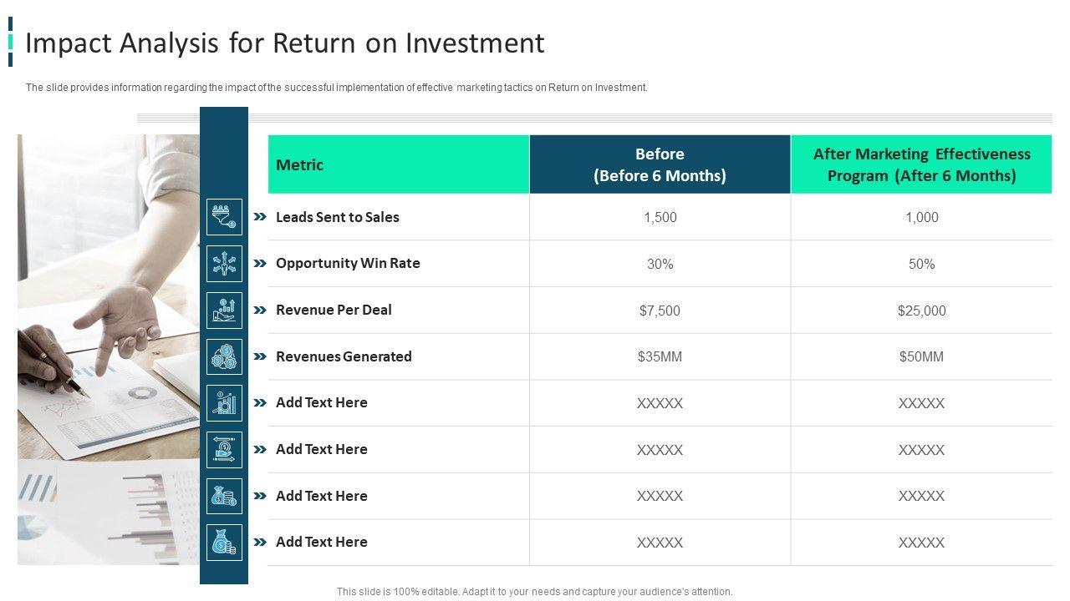Click the After Marketing Effectiveness Program header

click(921, 164)
